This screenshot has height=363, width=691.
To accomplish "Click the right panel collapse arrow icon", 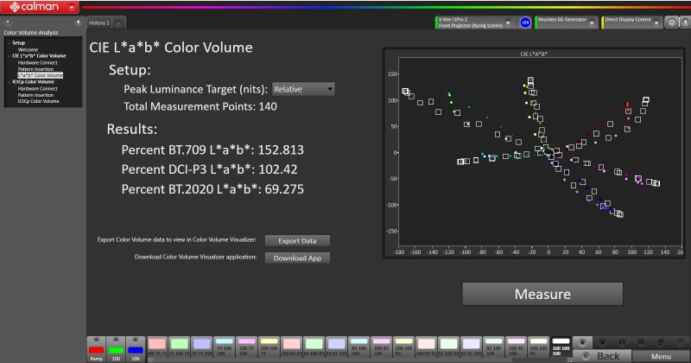I will pyautogui.click(x=683, y=22).
